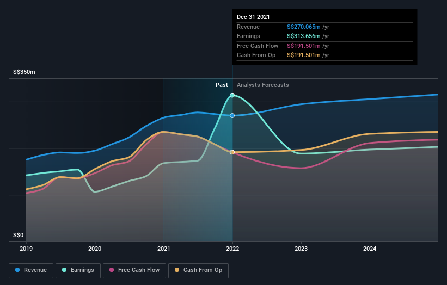
Task: Click the Revenue row label in tooltip
Action: coord(248,27)
